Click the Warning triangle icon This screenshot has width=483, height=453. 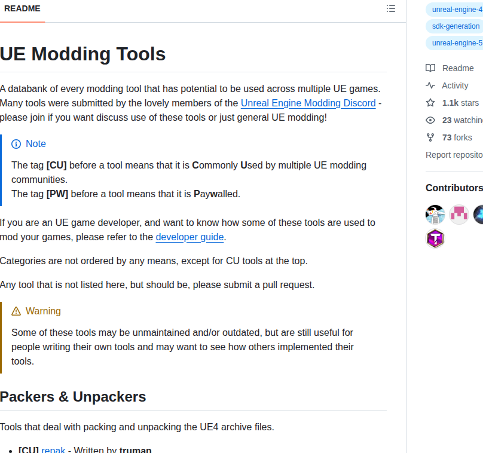16,311
